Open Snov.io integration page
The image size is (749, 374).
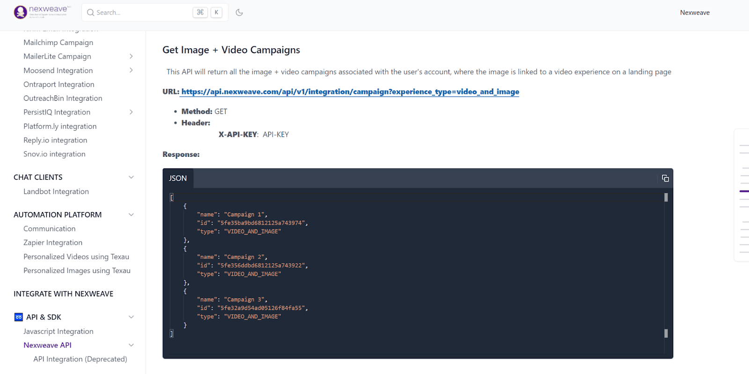pos(54,154)
